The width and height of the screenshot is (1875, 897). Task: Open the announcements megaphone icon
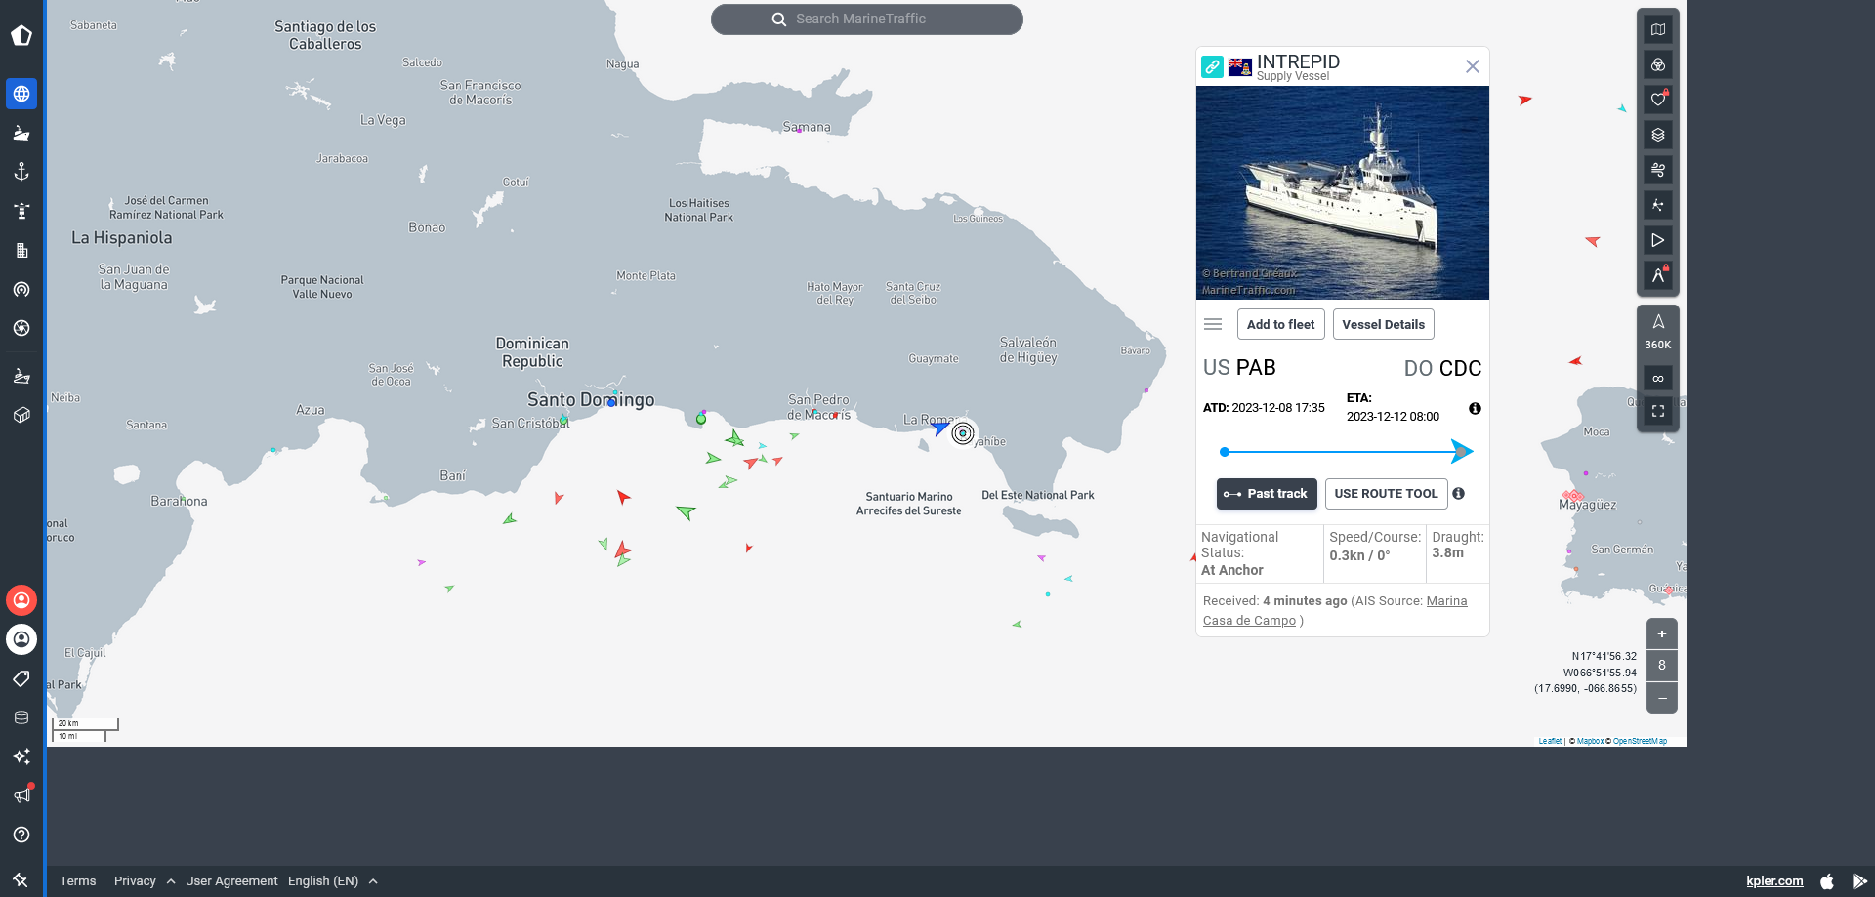[21, 795]
